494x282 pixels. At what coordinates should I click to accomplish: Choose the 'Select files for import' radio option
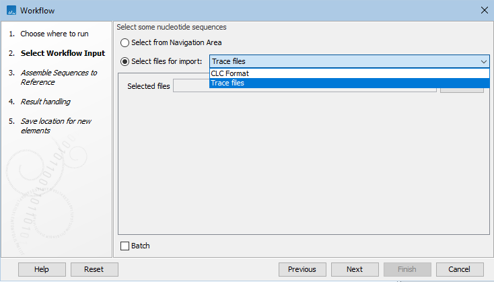125,61
